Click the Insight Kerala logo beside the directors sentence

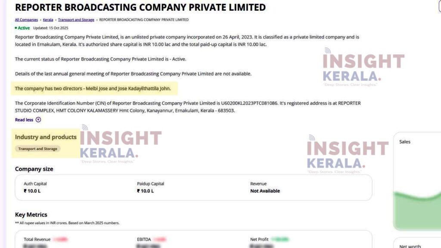(x=363, y=67)
